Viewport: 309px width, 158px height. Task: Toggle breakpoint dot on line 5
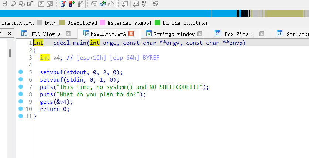coord(21,72)
